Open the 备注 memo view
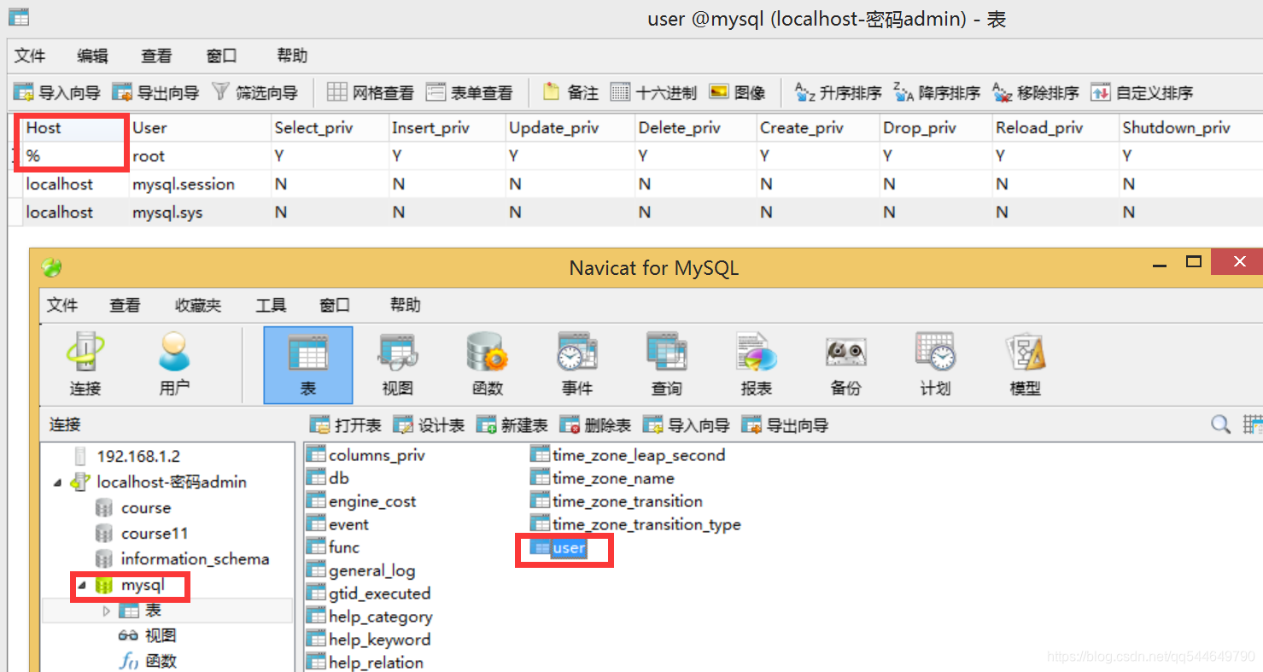The image size is (1263, 672). [x=570, y=92]
